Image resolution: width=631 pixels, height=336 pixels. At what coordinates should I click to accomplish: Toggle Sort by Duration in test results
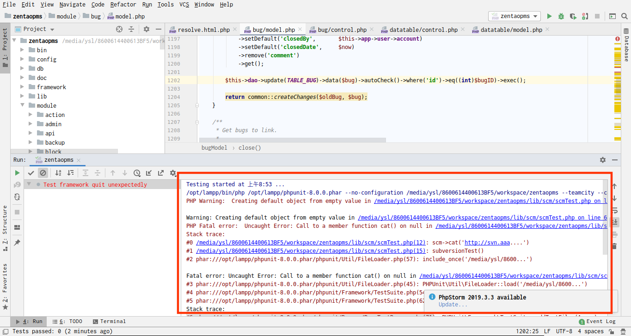coord(70,173)
